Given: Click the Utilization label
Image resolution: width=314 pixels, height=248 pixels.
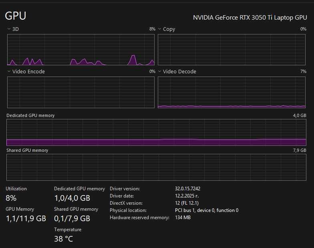Looking at the screenshot, I should coord(16,189).
